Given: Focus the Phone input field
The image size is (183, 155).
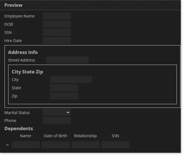Looking at the screenshot, I should tap(57, 121).
